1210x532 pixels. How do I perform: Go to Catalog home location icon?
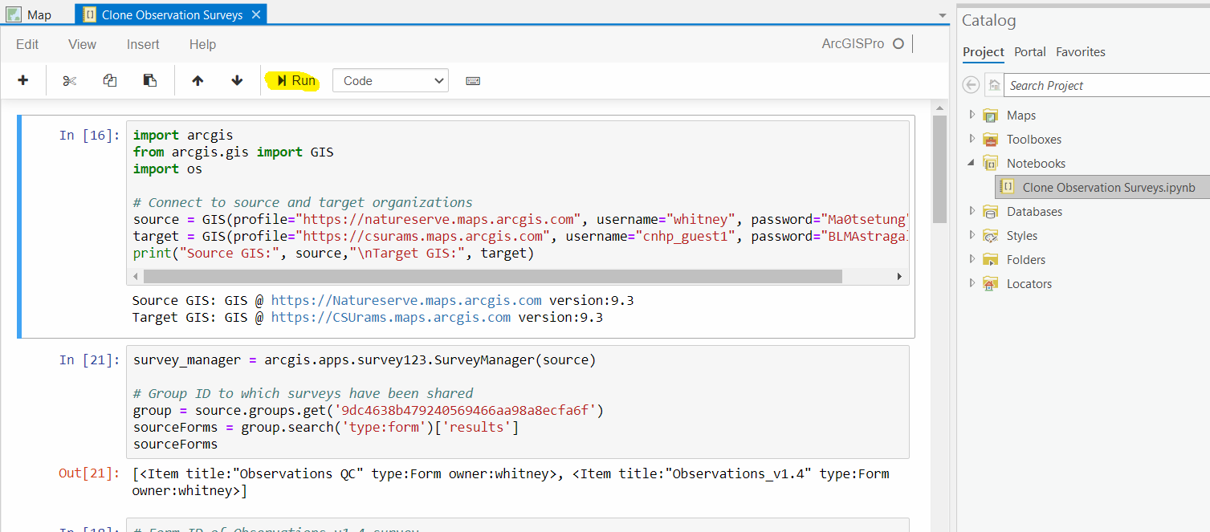click(x=994, y=85)
